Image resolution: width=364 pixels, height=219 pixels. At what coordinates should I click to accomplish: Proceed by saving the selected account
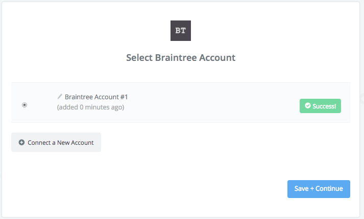(x=319, y=189)
